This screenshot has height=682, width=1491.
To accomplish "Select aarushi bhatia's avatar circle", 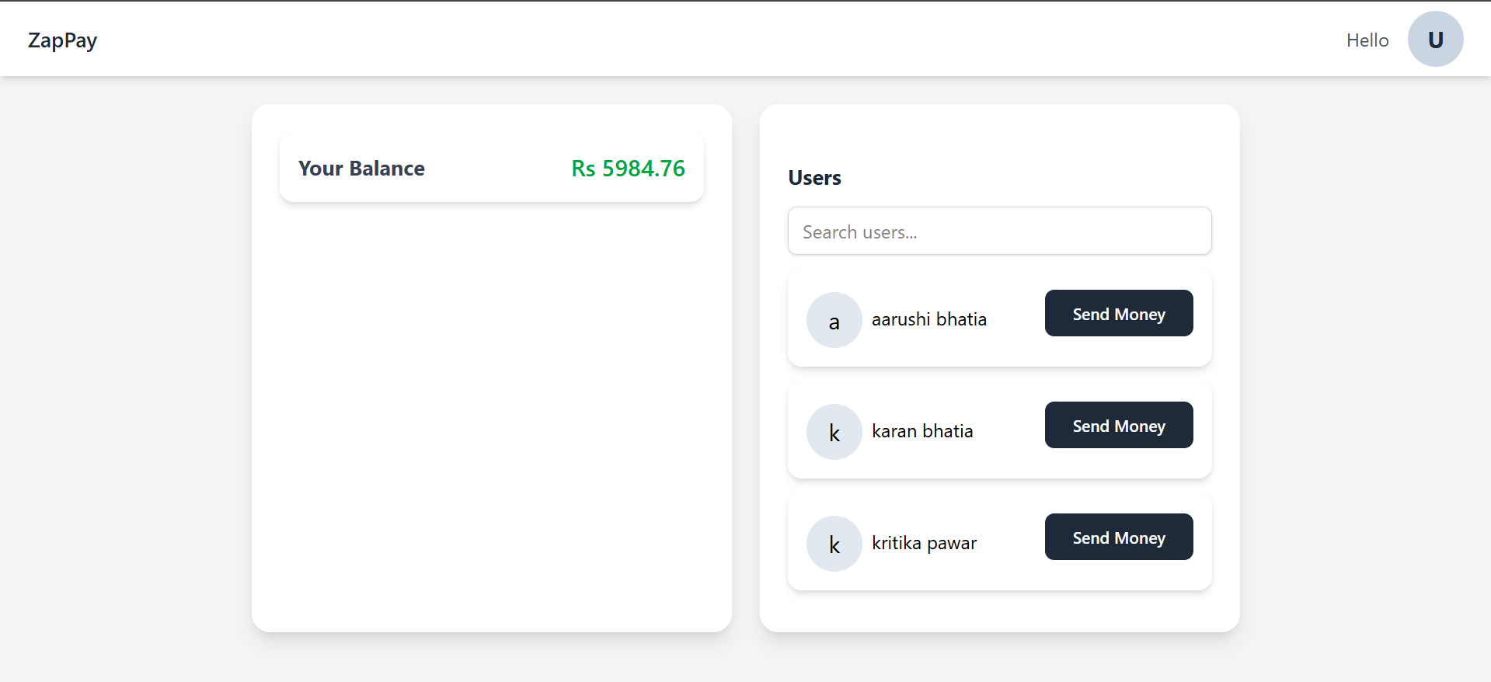I will [x=834, y=320].
